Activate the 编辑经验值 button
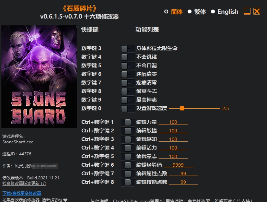The image size is (267, 202). click(128, 165)
